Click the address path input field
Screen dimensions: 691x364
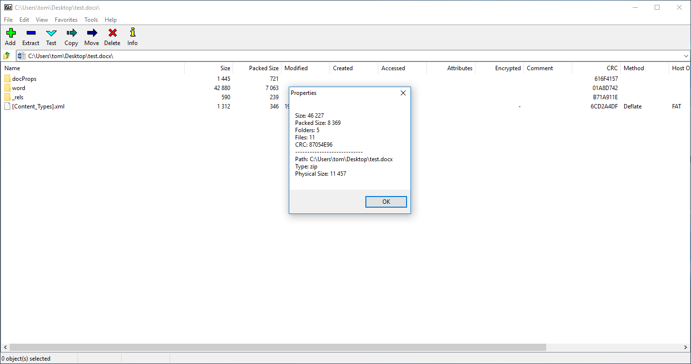(353, 56)
